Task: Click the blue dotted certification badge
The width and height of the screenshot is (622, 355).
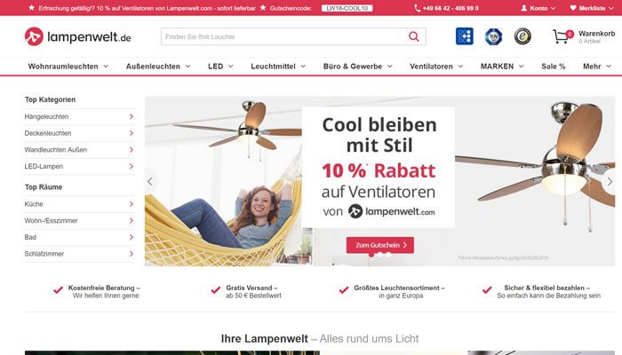Action: [x=465, y=36]
